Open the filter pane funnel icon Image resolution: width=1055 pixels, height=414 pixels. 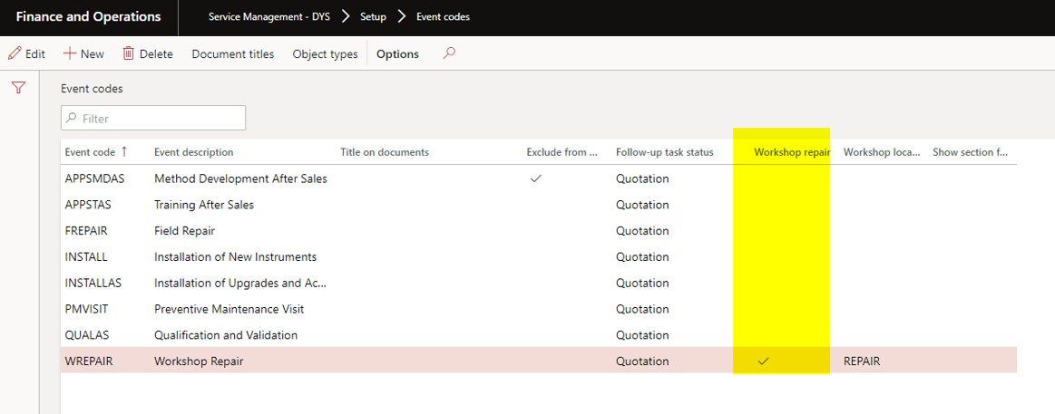18,88
